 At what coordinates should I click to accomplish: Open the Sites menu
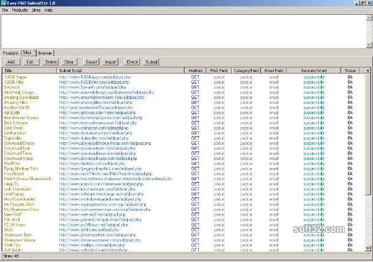(36, 10)
